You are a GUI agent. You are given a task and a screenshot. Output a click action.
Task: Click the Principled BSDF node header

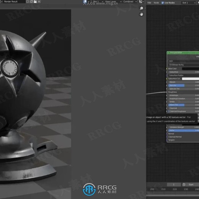(183, 53)
